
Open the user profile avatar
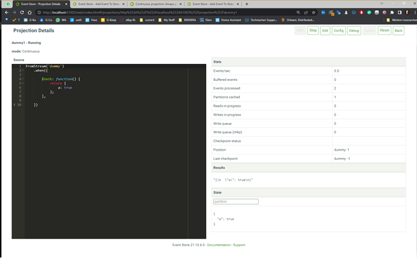[407, 13]
